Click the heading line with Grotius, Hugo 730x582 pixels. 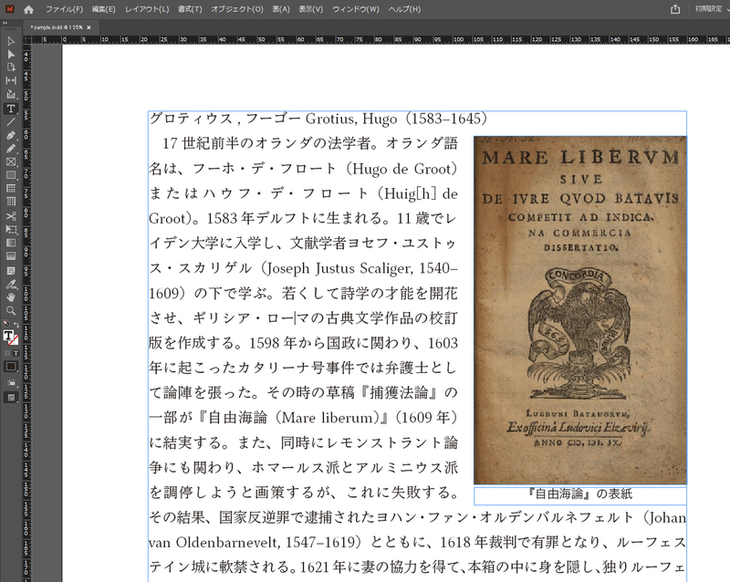pyautogui.click(x=318, y=119)
